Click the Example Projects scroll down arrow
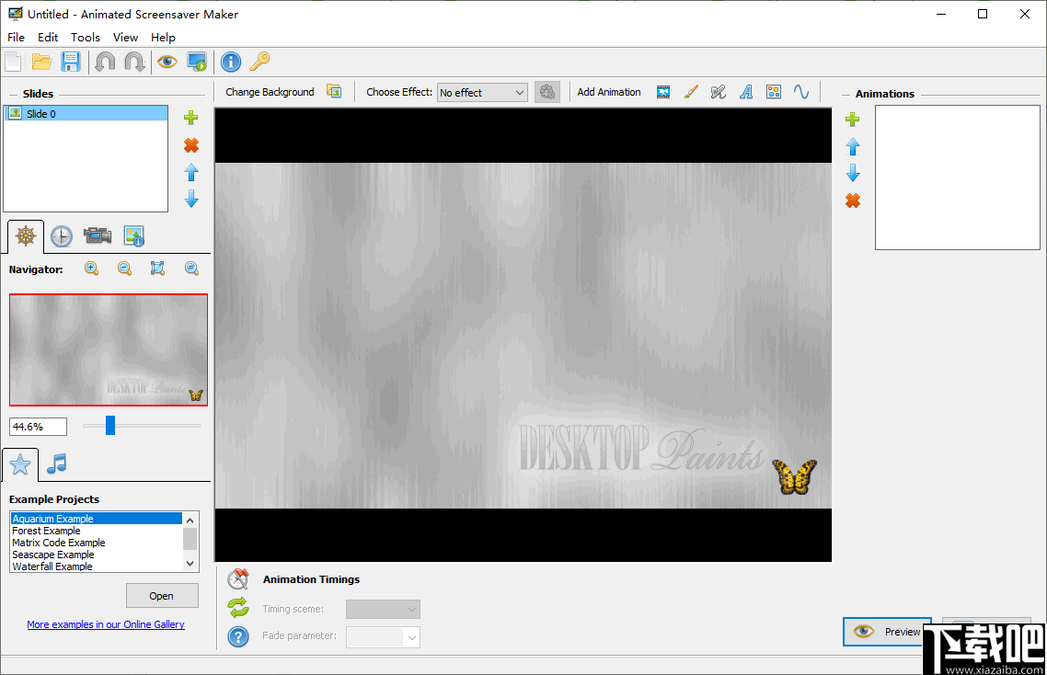Viewport: 1047px width, 675px height. coord(190,564)
